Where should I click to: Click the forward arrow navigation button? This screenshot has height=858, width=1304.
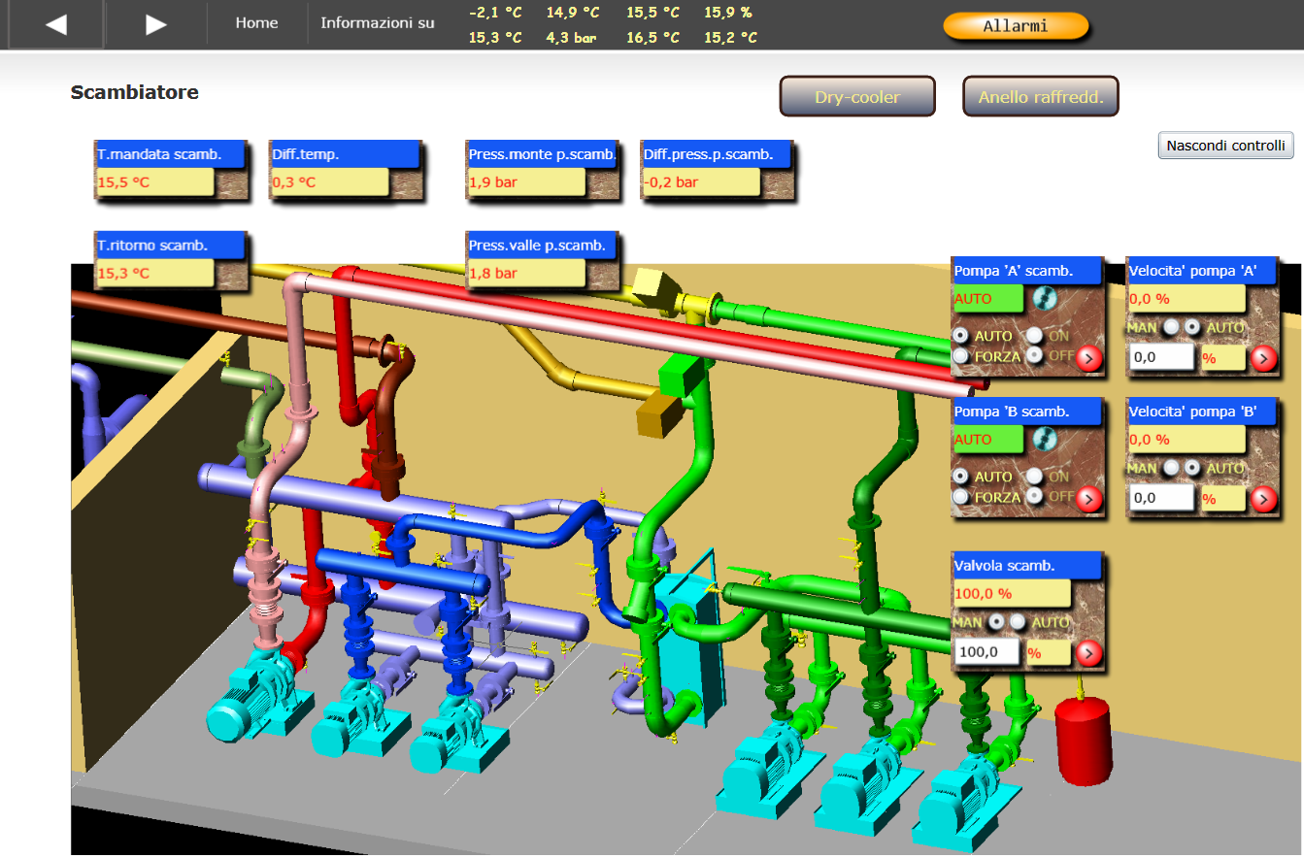tap(155, 24)
